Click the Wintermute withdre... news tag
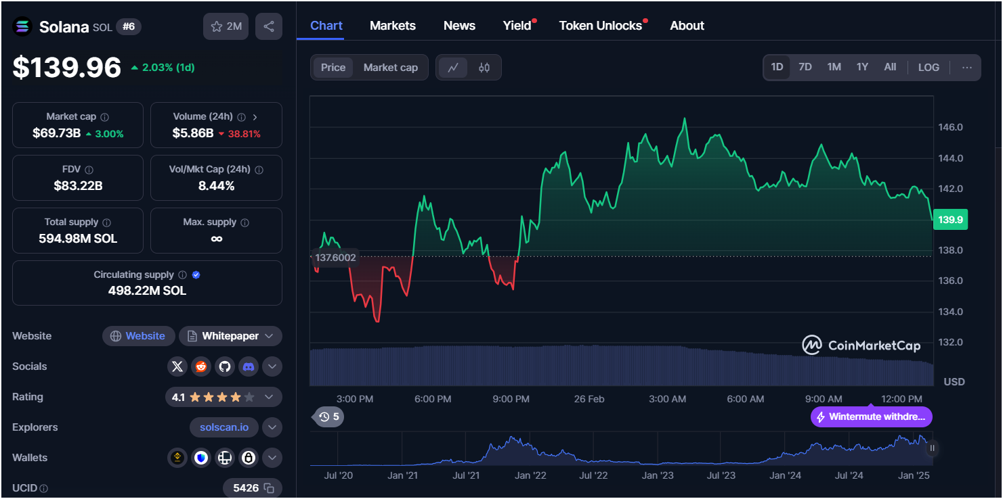1003x499 pixels. tap(871, 417)
